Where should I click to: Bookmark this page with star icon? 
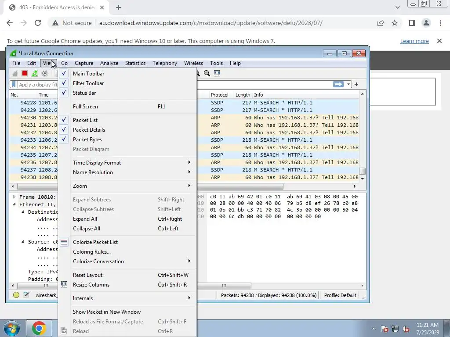(395, 23)
